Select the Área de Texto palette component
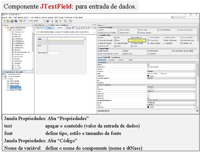The width and height of the screenshot is (205, 154). [x=153, y=40]
